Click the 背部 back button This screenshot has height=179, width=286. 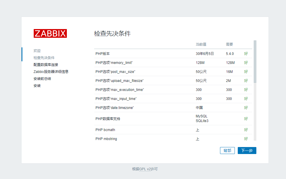pos(227,151)
